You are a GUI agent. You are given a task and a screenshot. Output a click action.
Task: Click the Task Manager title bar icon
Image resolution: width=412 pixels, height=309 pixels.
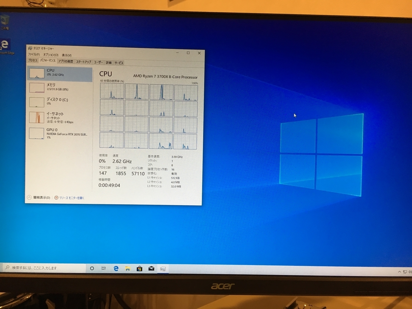[30, 48]
